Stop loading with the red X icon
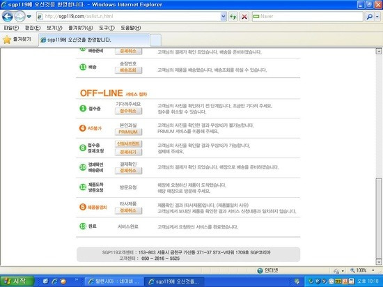The width and height of the screenshot is (383, 287). [x=244, y=17]
